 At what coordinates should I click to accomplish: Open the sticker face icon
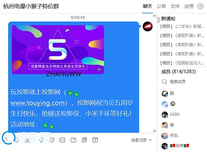pos(52,140)
